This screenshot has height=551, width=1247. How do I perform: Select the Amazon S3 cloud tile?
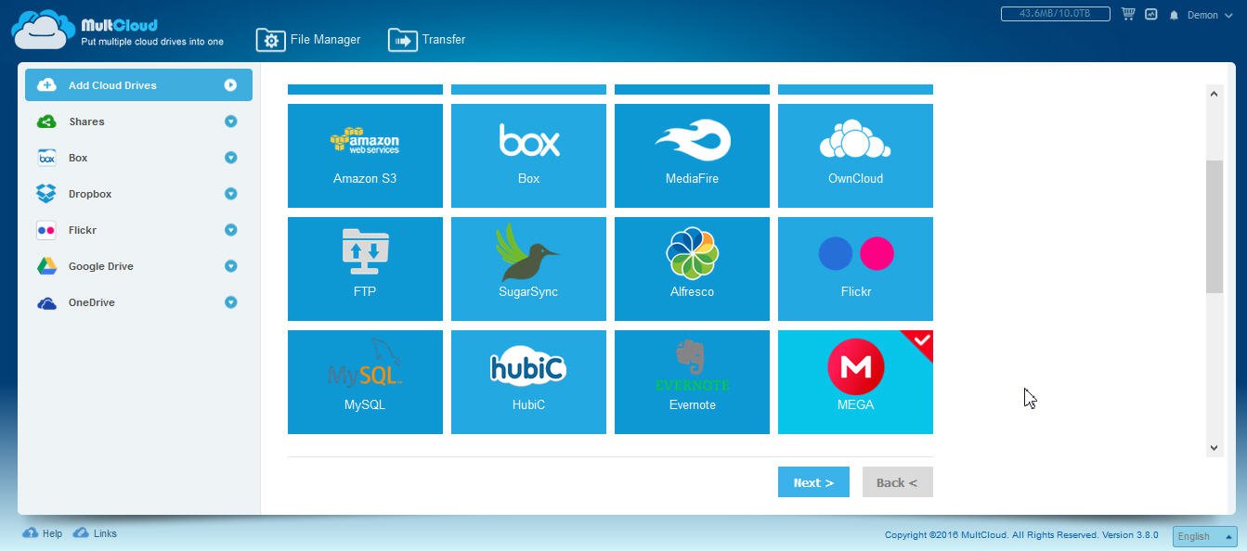pyautogui.click(x=365, y=156)
